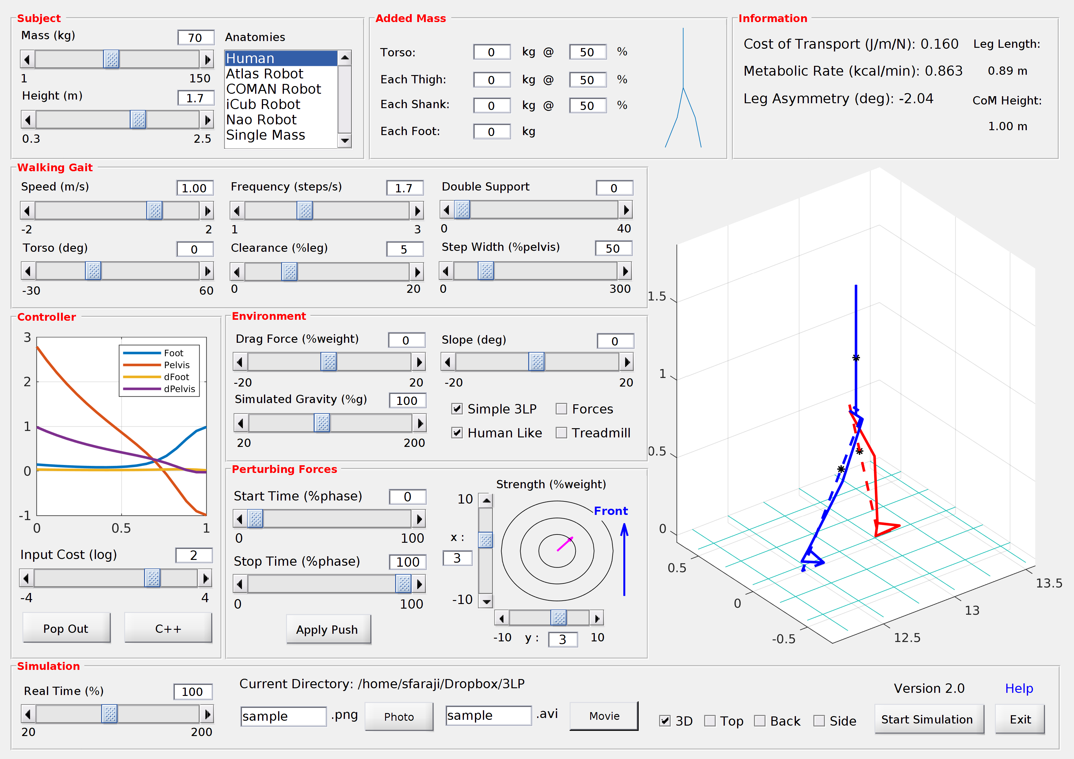The width and height of the screenshot is (1074, 759).
Task: Click right arrow of Speed slider
Action: click(x=207, y=211)
